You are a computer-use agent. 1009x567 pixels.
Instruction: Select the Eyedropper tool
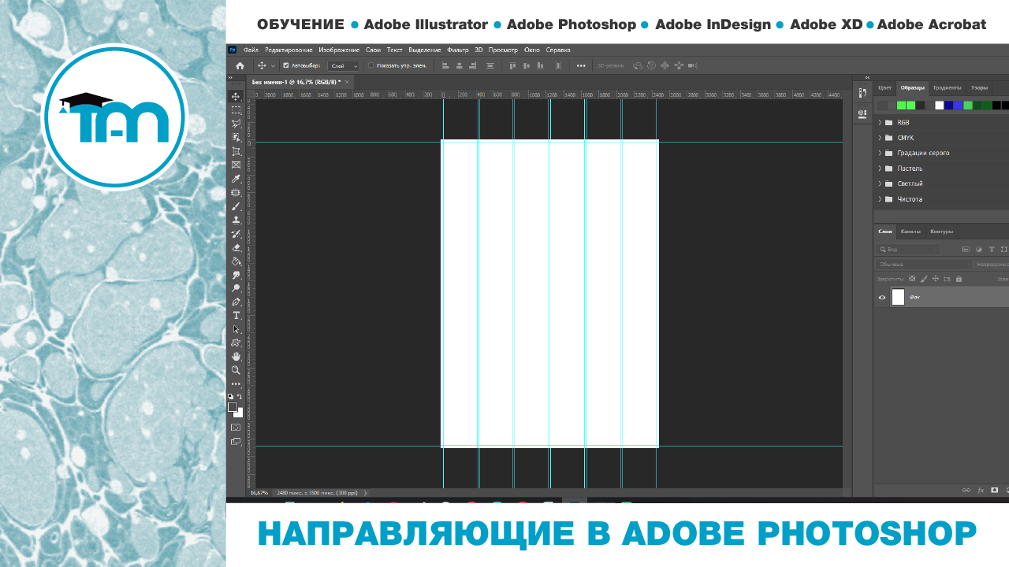(236, 179)
